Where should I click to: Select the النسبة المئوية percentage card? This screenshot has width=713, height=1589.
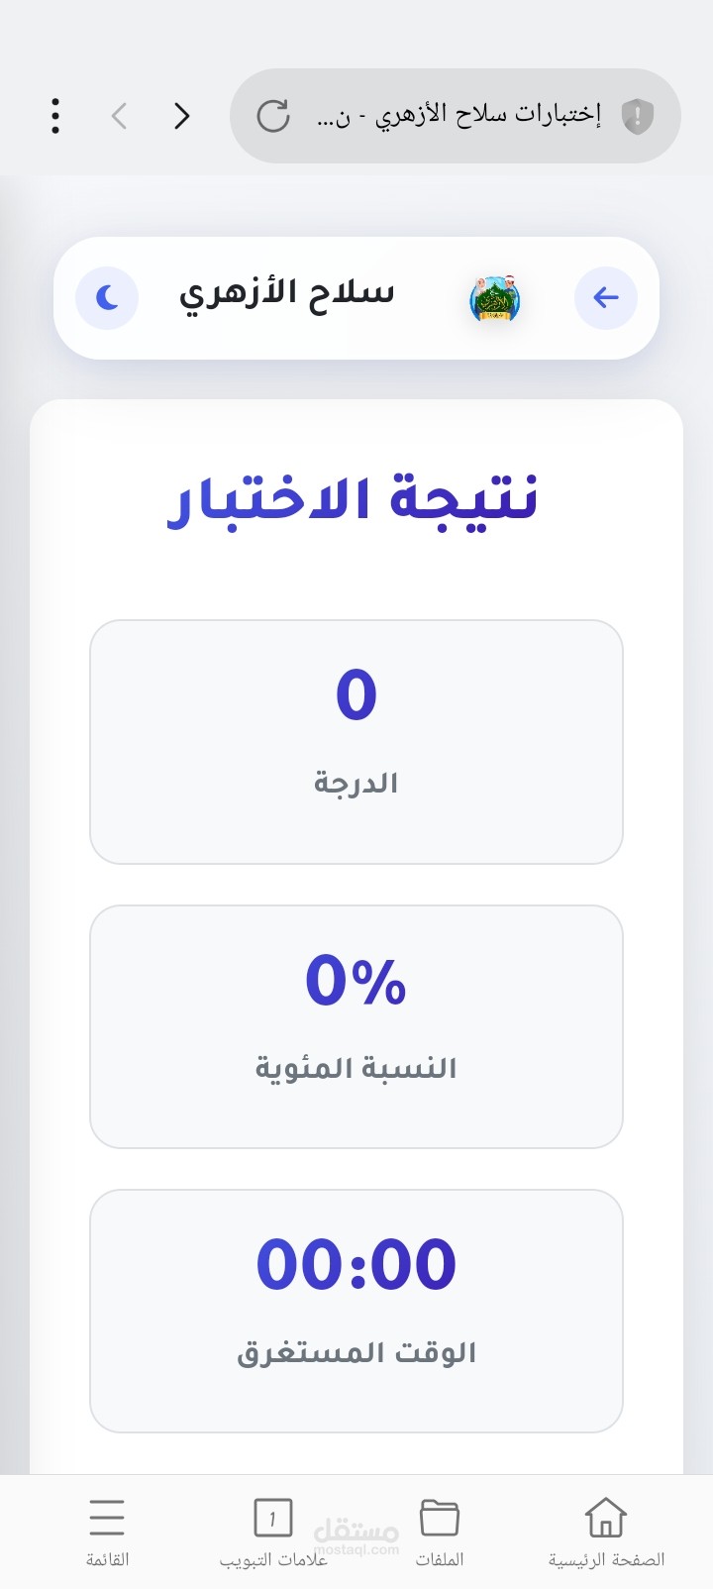click(x=356, y=1027)
